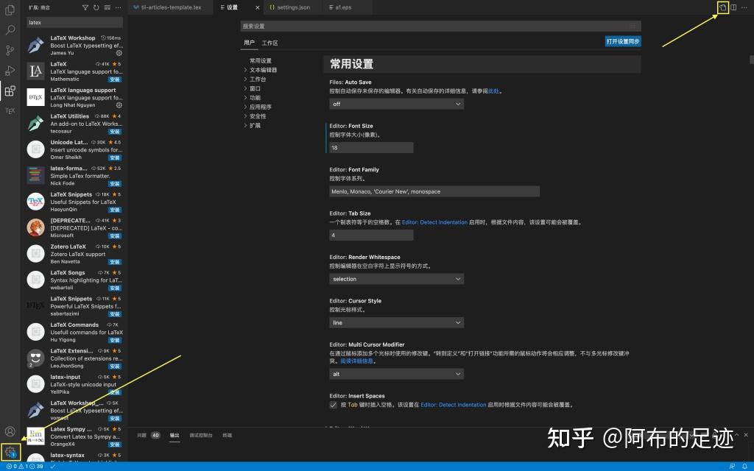Click the 打开设置同步 button
Image resolution: width=754 pixels, height=471 pixels.
pos(622,41)
